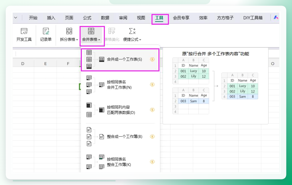Choose 合并成一个工作表(S) from the menu
Image resolution: width=292 pixels, height=185 pixels.
coord(120,59)
